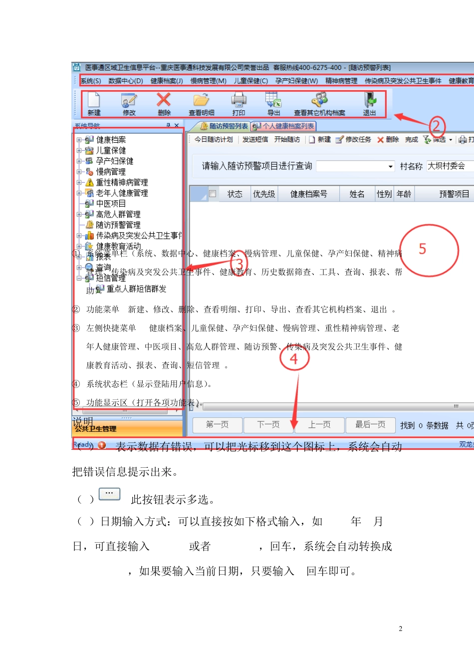Click the 筛选 (Filter) funnel icon

tap(427, 139)
